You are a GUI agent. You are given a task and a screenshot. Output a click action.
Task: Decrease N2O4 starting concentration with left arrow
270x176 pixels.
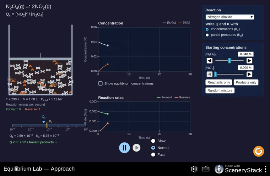[x=209, y=61]
